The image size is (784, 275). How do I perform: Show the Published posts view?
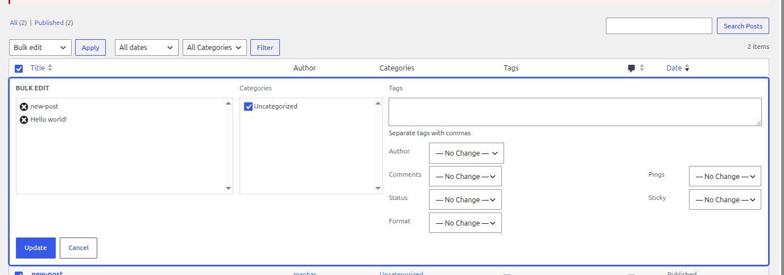(x=49, y=23)
